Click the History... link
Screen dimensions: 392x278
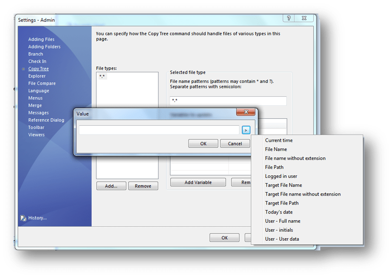click(x=37, y=218)
